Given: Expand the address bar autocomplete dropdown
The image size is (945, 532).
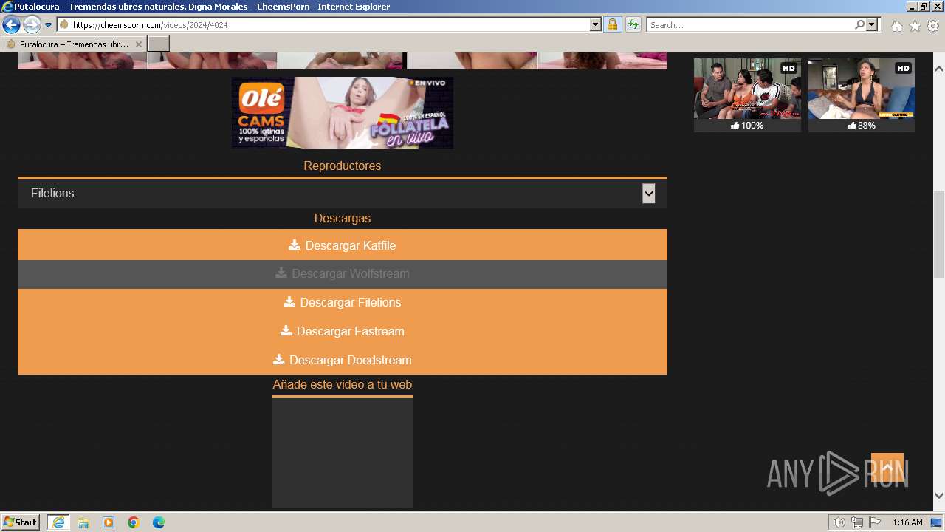Looking at the screenshot, I should [x=596, y=24].
